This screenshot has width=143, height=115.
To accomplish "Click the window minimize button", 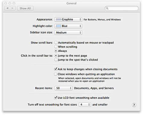I will tap(10, 3).
